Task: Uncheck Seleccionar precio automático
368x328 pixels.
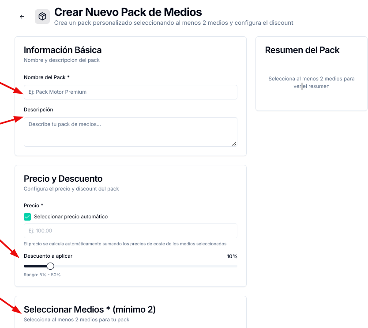Action: pos(27,217)
